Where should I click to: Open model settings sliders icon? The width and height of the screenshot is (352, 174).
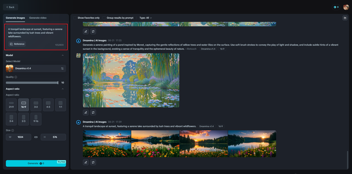pos(62,68)
